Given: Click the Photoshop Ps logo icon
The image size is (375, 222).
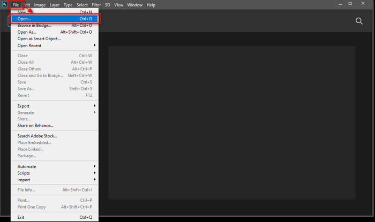Looking at the screenshot, I should 5,4.
